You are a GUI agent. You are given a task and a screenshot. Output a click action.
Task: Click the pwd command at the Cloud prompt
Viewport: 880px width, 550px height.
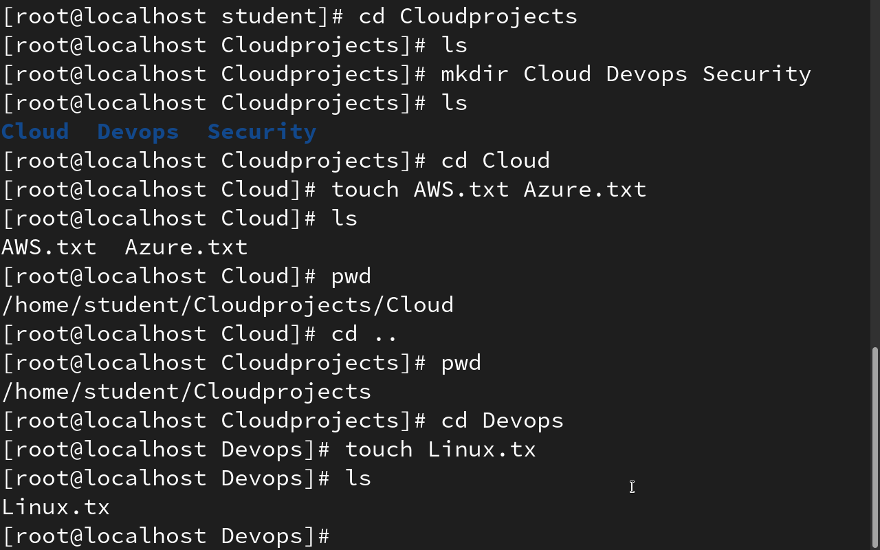(351, 276)
